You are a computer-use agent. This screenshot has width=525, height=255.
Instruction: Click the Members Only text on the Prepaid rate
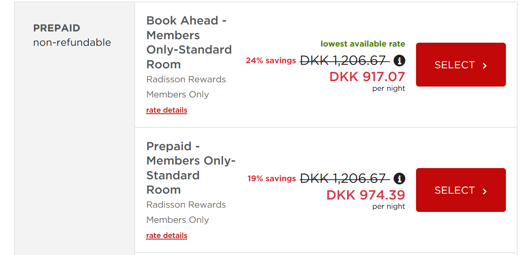177,220
